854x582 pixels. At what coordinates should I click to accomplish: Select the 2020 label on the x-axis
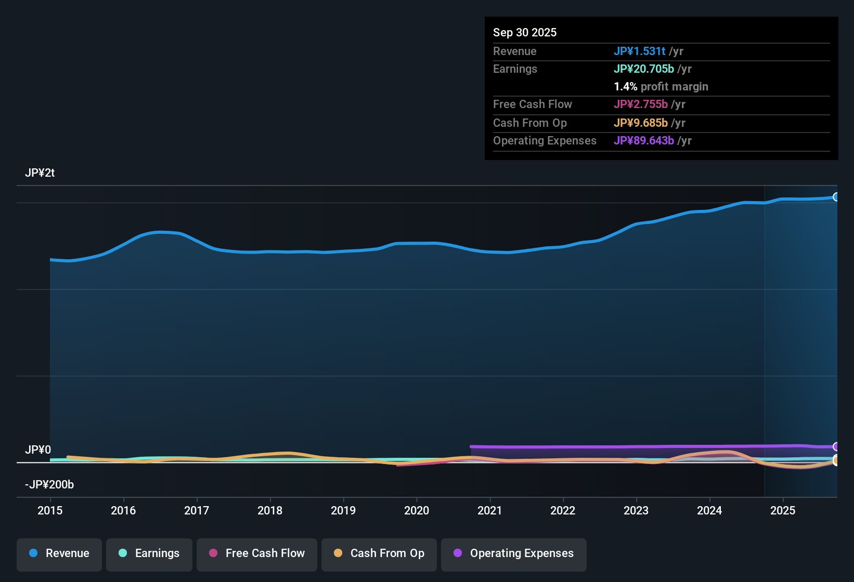417,511
